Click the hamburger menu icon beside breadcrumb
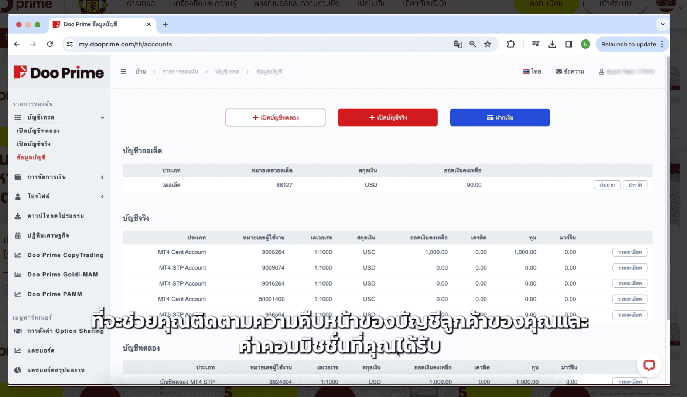Image resolution: width=687 pixels, height=397 pixels. pos(123,72)
